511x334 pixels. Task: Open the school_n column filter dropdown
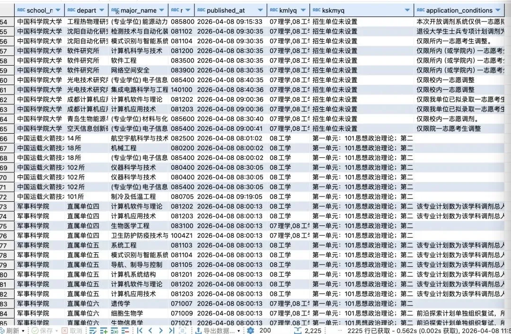click(x=58, y=10)
